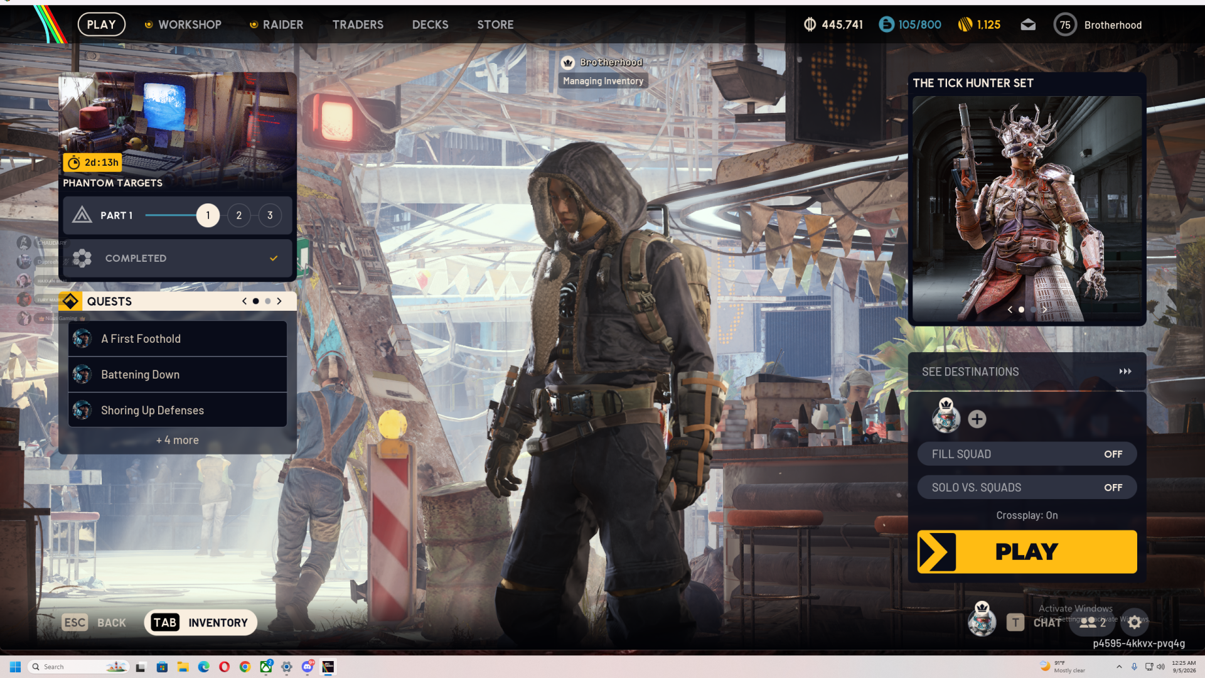Click the ARC Raiders rainbow logo
The image size is (1205, 678).
(50, 24)
